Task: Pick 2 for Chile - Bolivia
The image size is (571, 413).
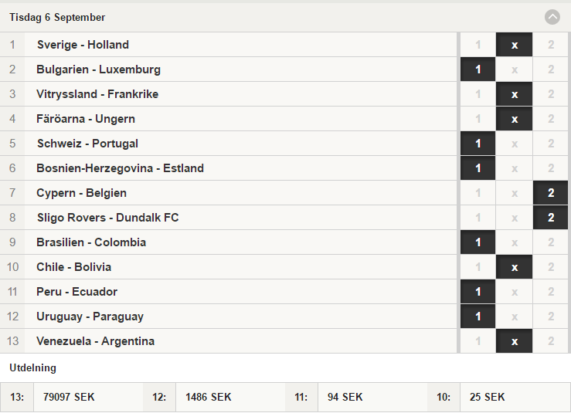Action: (551, 267)
